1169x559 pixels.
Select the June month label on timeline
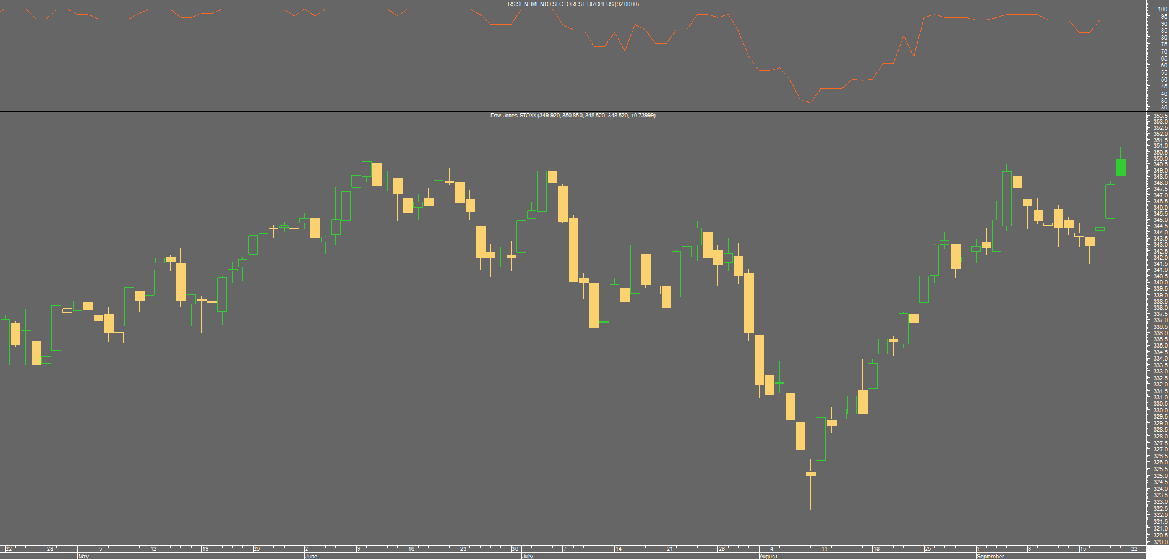point(311,556)
